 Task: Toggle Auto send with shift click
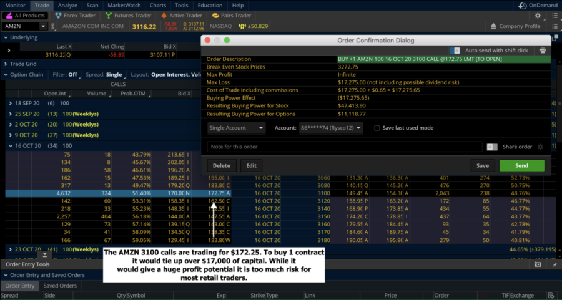[455, 51]
